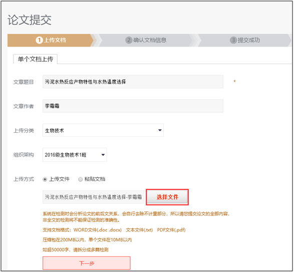Open the 生物技术 category dropdown
The image size is (294, 272).
pos(103,130)
